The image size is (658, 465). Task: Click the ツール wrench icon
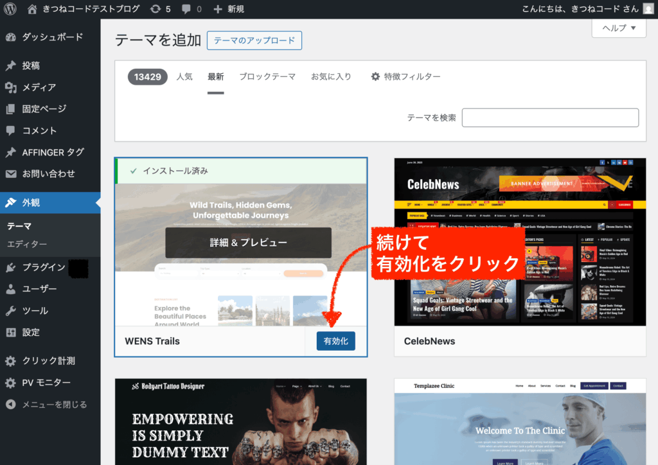pyautogui.click(x=11, y=311)
